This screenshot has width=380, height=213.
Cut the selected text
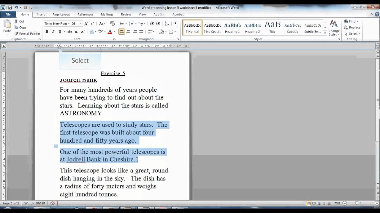19,21
